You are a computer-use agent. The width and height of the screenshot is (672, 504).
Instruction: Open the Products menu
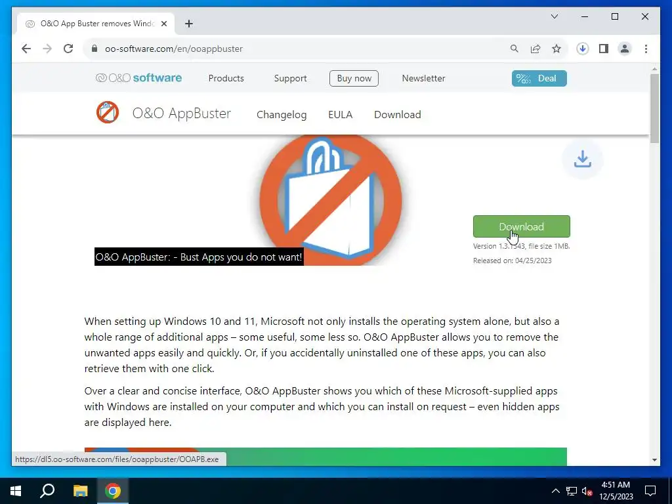226,79
